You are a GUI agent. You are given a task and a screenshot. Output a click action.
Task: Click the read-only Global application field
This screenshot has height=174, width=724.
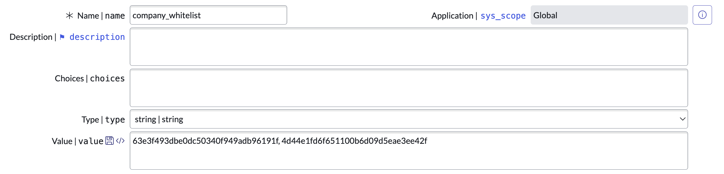tap(609, 15)
